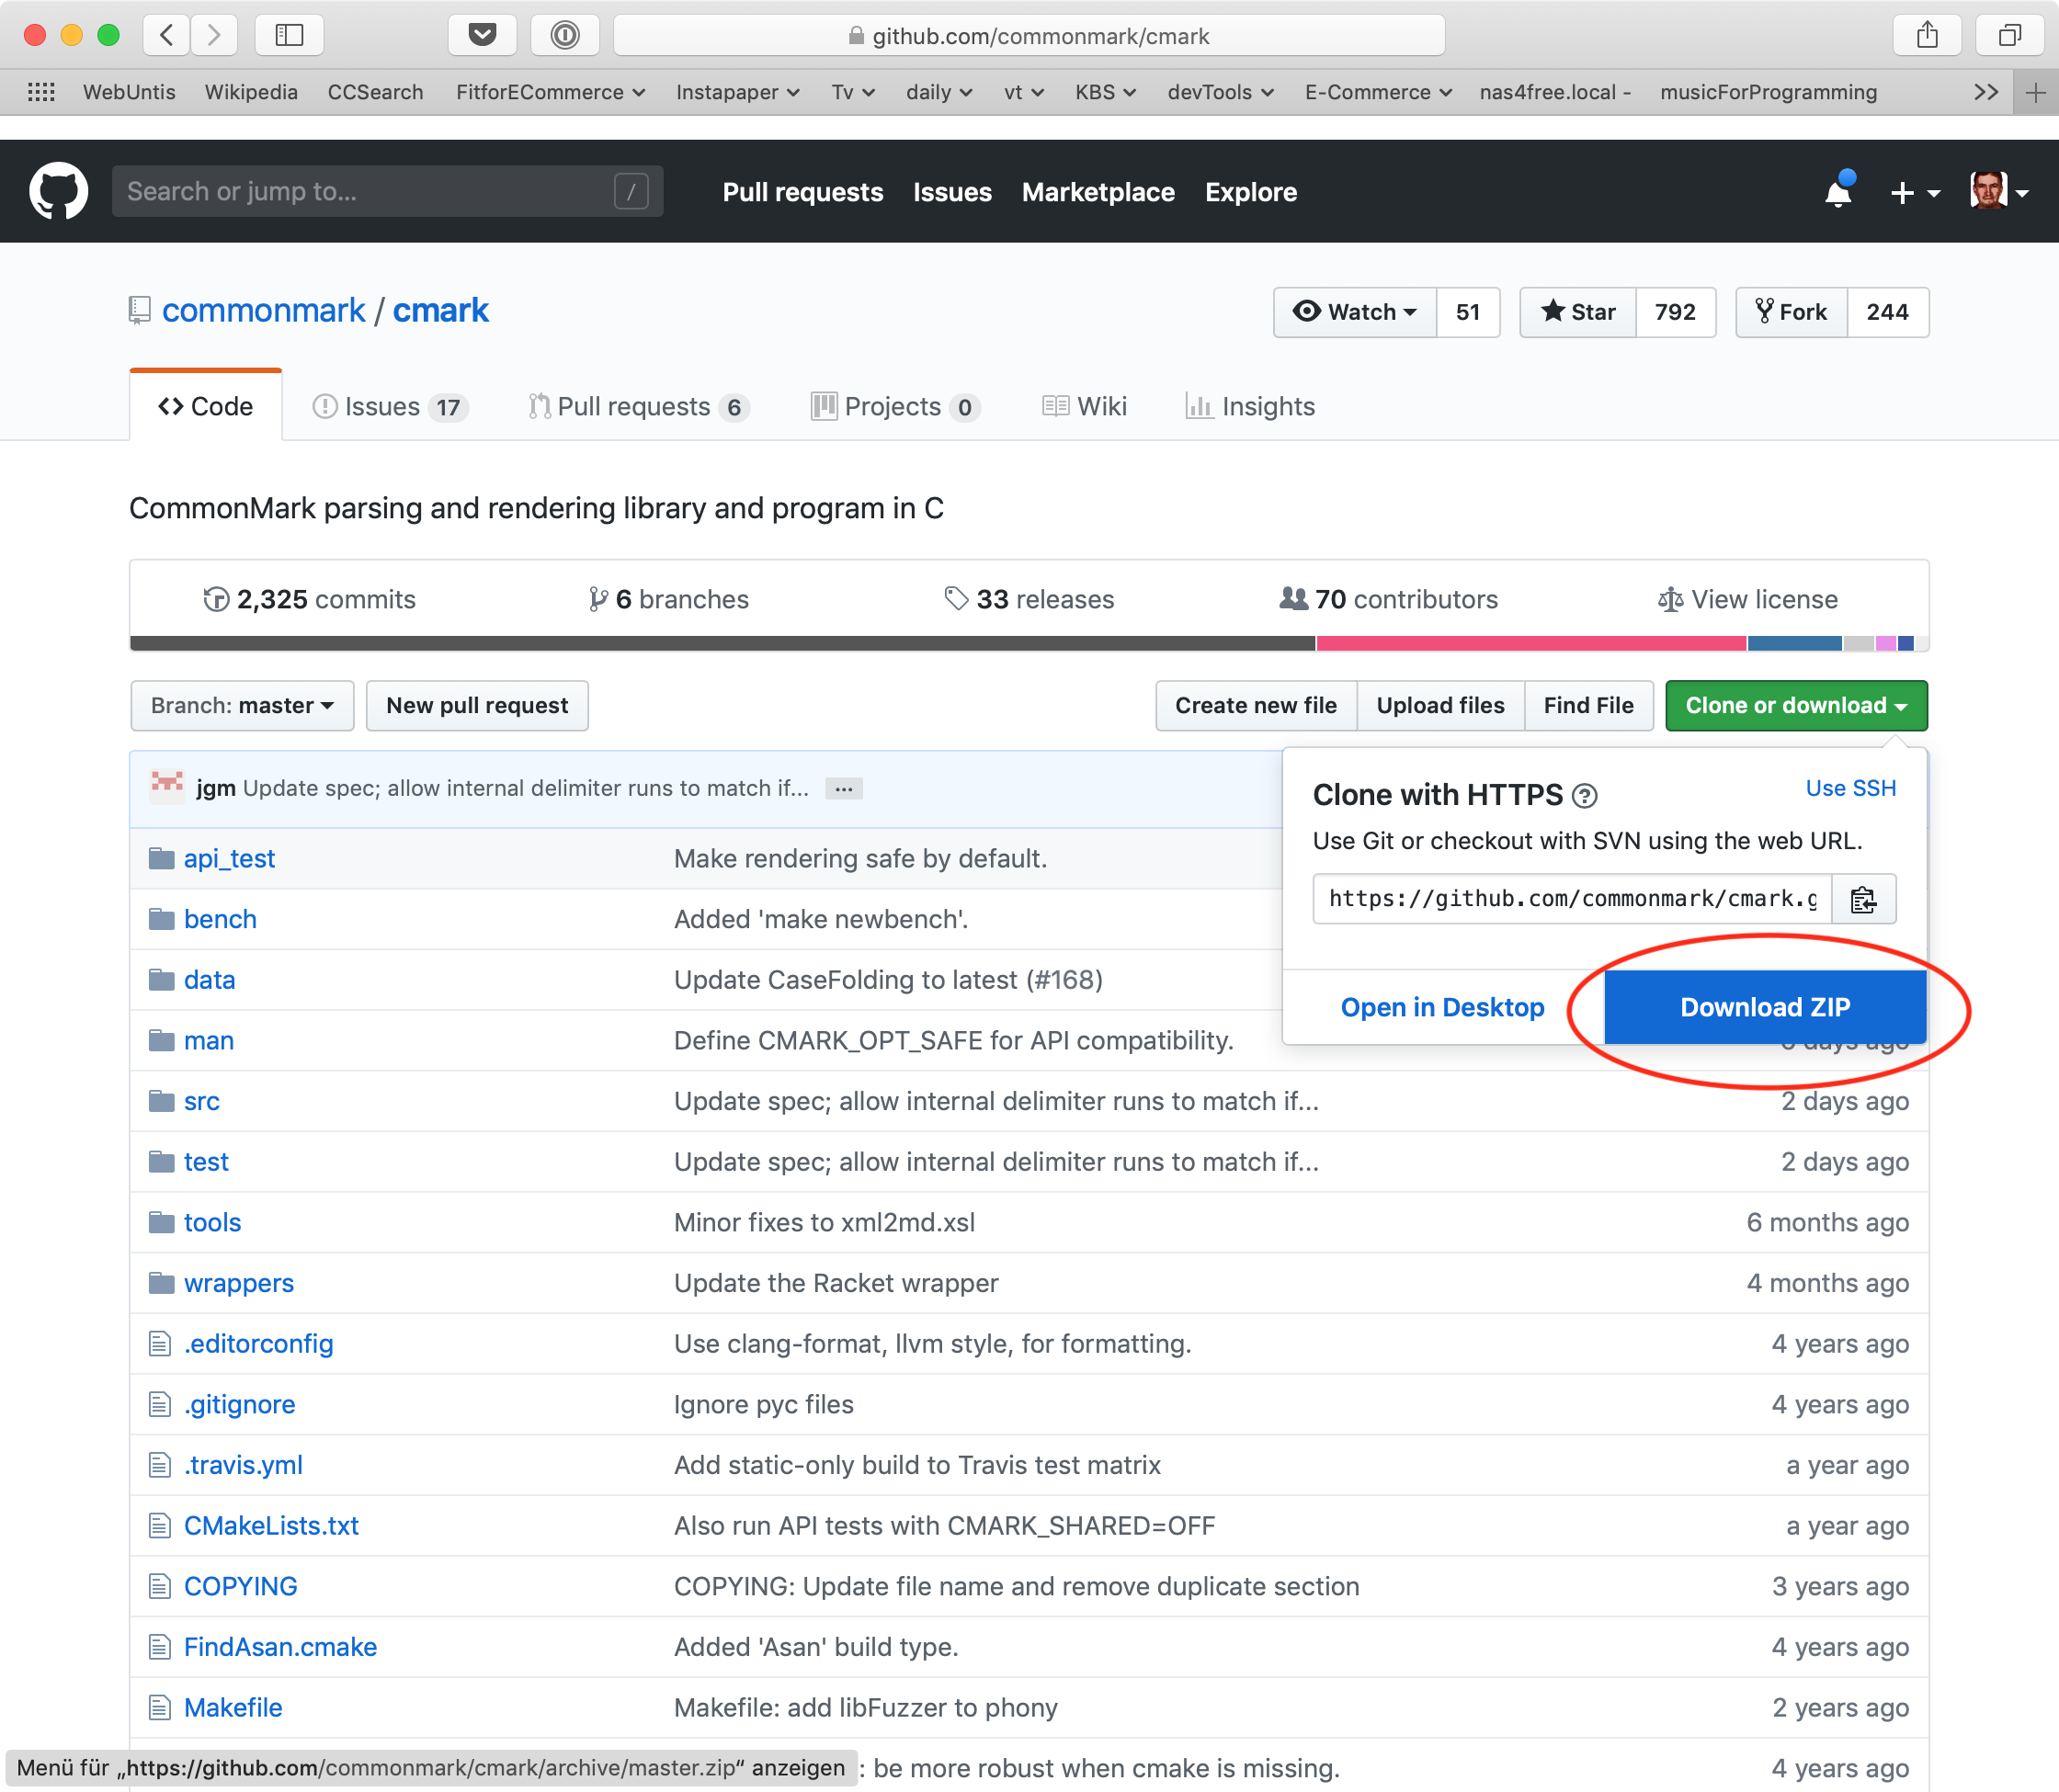Go forward with Safari's forward arrow
Image resolution: width=2059 pixels, height=1792 pixels.
tap(213, 36)
